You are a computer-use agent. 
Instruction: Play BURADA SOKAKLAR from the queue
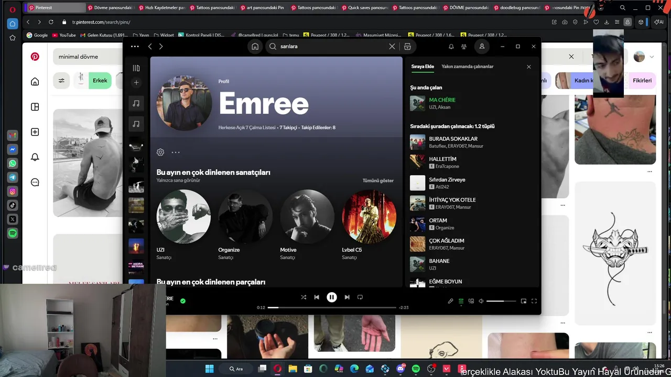coord(472,142)
